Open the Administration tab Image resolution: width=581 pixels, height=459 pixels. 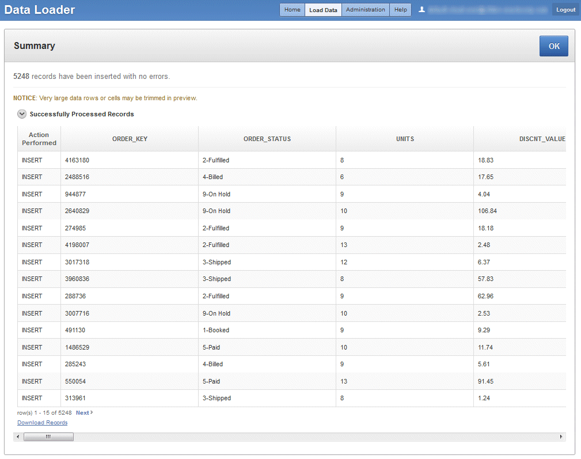[x=365, y=10]
